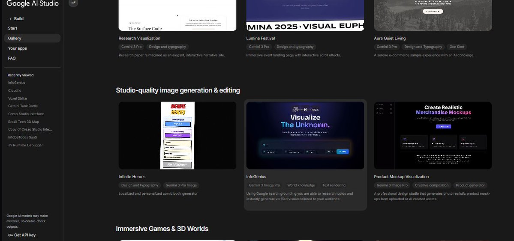Click Design and typography tag under Research Visualization
Viewport: 514px width, 241px height.
[x=168, y=47]
